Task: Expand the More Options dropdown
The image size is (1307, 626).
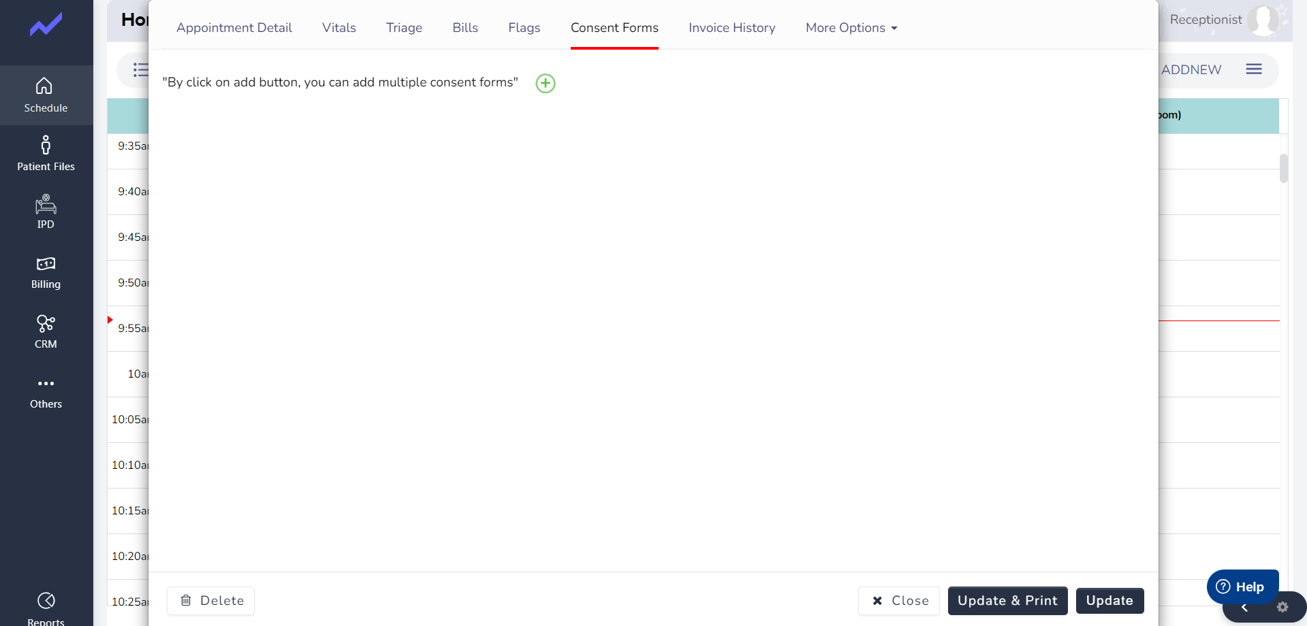Action: (x=851, y=28)
